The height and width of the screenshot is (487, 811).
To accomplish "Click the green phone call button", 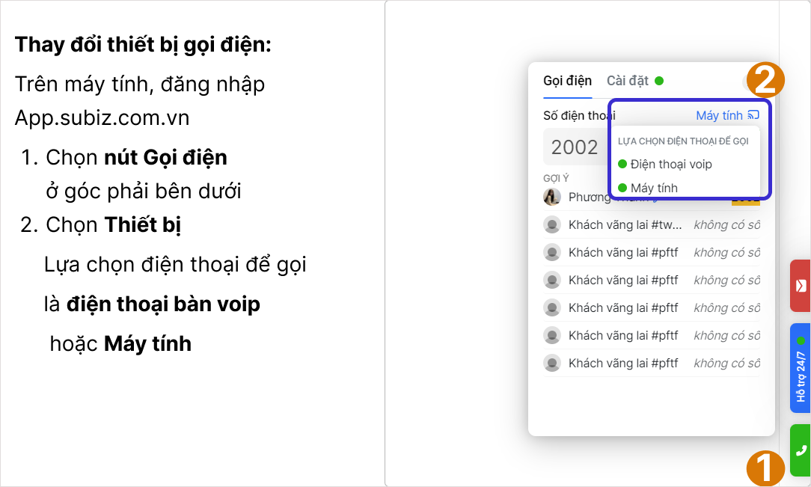I will pyautogui.click(x=801, y=450).
